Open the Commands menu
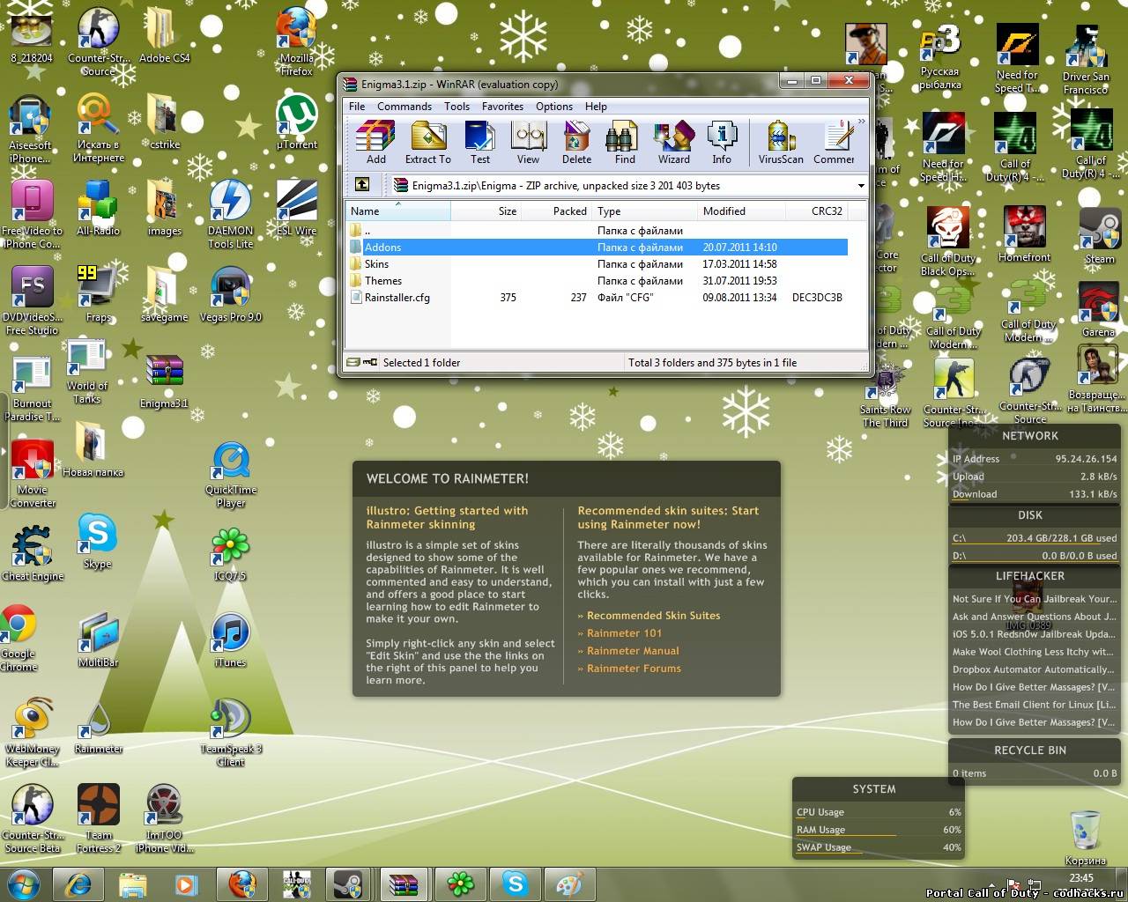Screen dimensions: 1128x902 click(x=404, y=107)
